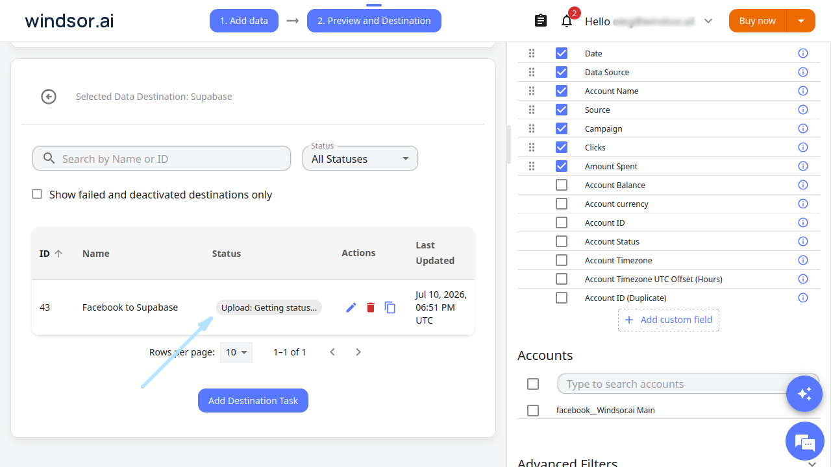Screen dimensions: 831x467
Task: Open the notifications bell
Action: (567, 21)
